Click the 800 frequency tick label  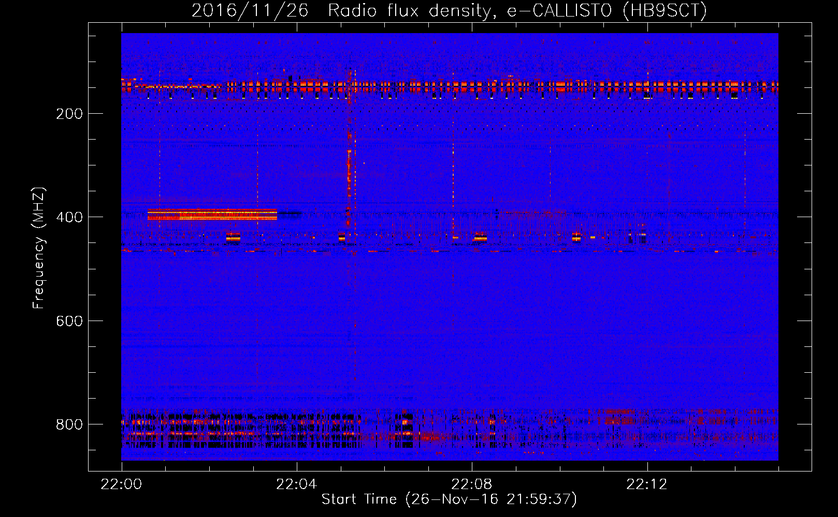(69, 424)
